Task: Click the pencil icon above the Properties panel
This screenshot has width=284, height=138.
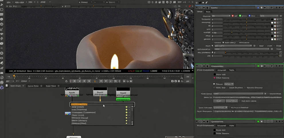Action: click(x=207, y=3)
